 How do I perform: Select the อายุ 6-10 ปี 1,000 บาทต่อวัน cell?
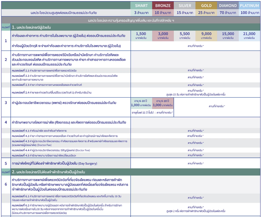pyautogui.click(x=141, y=103)
